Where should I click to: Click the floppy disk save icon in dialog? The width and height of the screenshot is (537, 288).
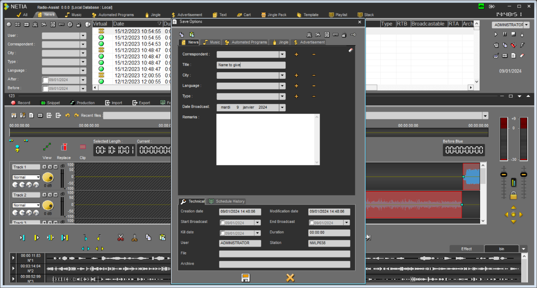(245, 277)
